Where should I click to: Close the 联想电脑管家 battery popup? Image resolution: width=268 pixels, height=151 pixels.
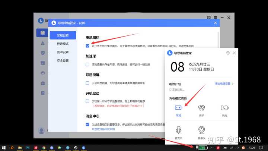(x=234, y=53)
